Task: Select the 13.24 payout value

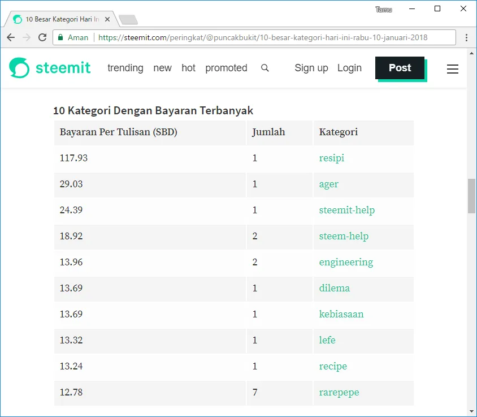Action: pos(71,366)
